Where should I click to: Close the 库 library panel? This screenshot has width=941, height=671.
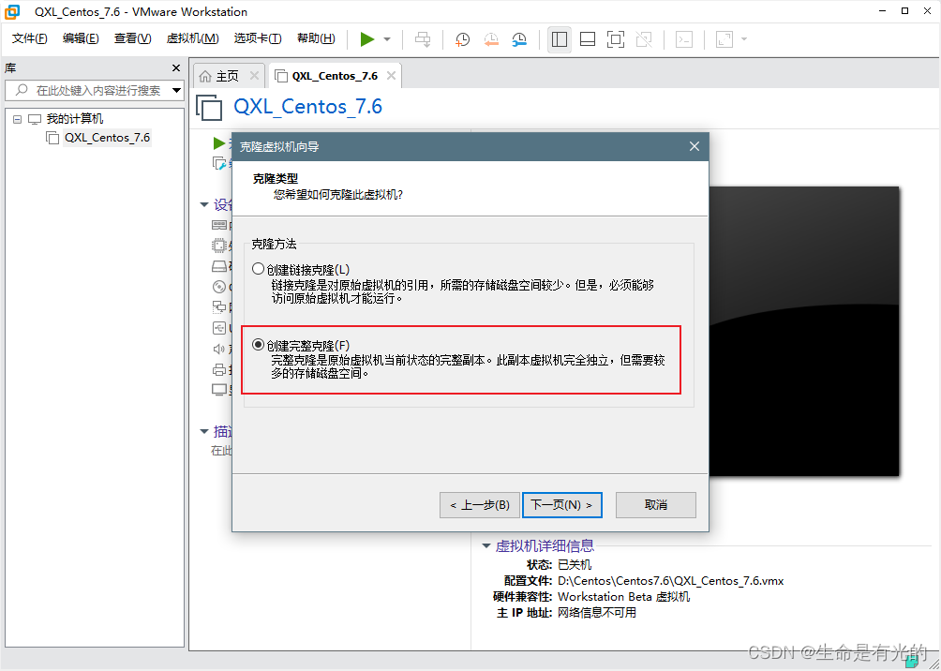click(x=176, y=68)
